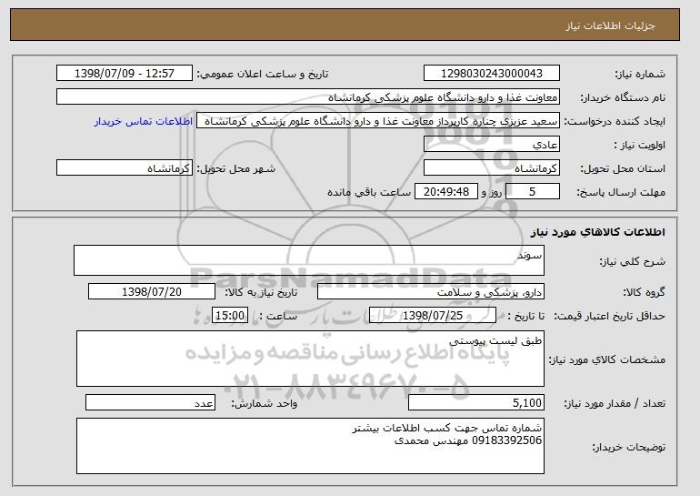
Task: Click the label توضیحات خریدار
Action: pos(628,447)
